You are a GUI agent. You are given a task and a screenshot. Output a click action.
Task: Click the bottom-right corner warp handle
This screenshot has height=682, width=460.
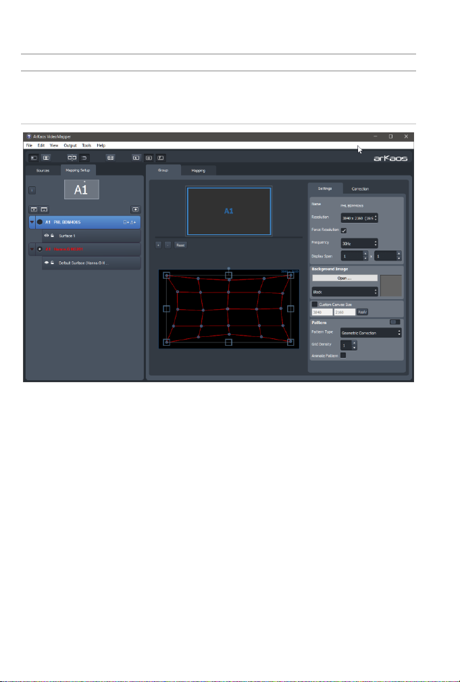click(290, 342)
